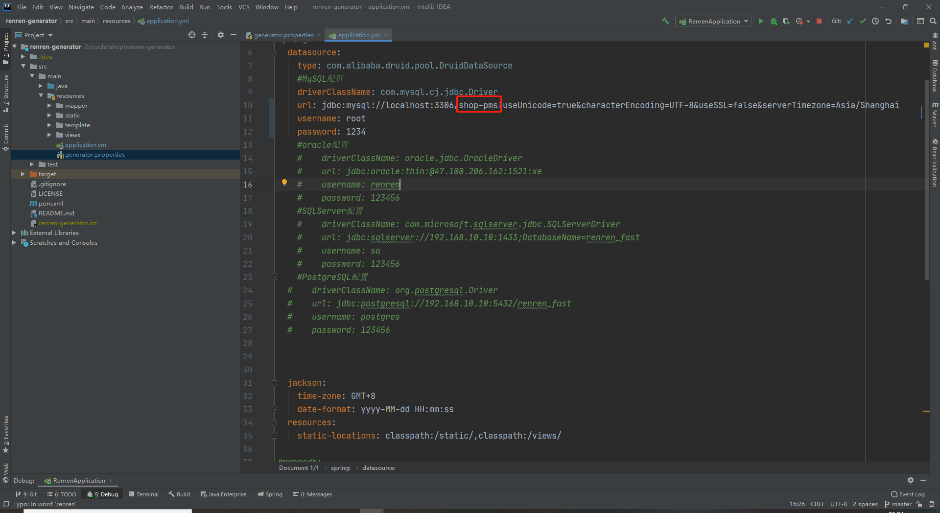The height and width of the screenshot is (513, 940).
Task: Select the views folder
Action: 72,135
